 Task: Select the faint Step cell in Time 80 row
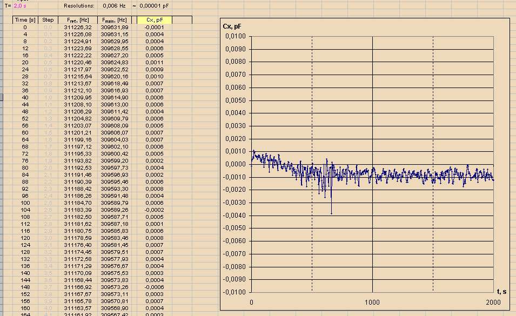[48, 167]
